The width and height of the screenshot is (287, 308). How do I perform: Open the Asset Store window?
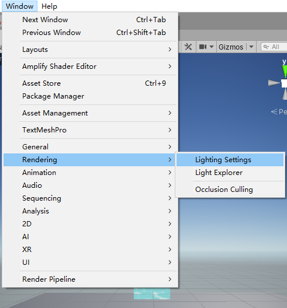[x=91, y=83]
